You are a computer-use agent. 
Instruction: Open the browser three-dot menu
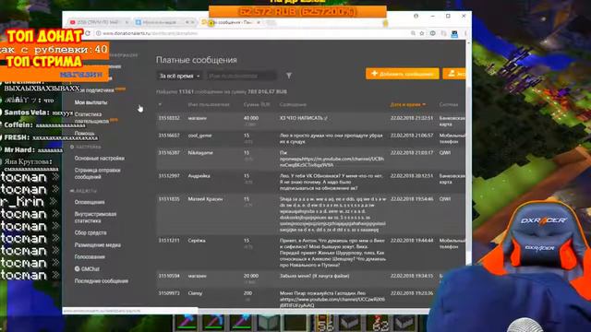(x=465, y=33)
